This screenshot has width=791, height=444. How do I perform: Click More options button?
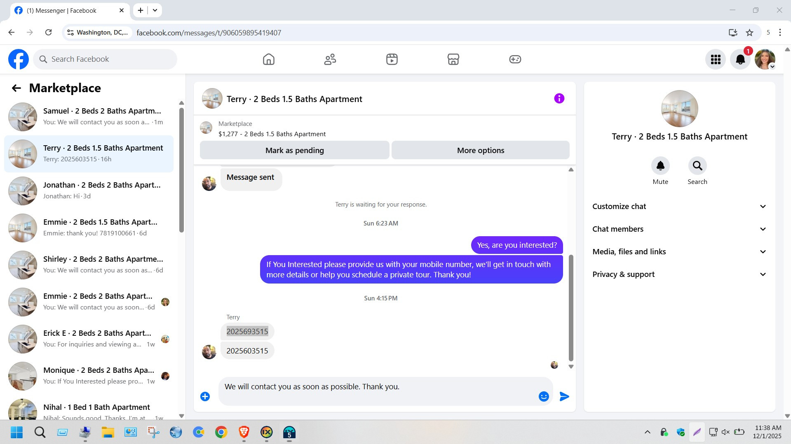480,150
